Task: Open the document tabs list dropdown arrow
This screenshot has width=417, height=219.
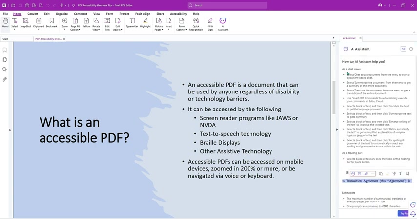Action: [334, 38]
